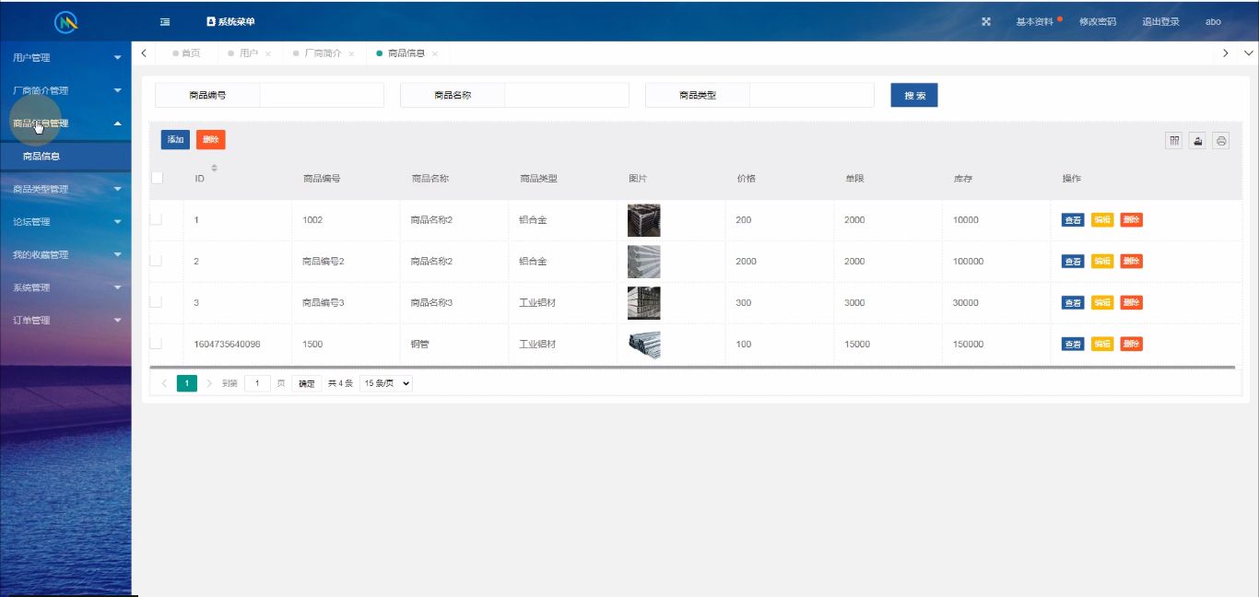Close the 商品信息 tab
Screen dimensions: 1259x597
435,54
